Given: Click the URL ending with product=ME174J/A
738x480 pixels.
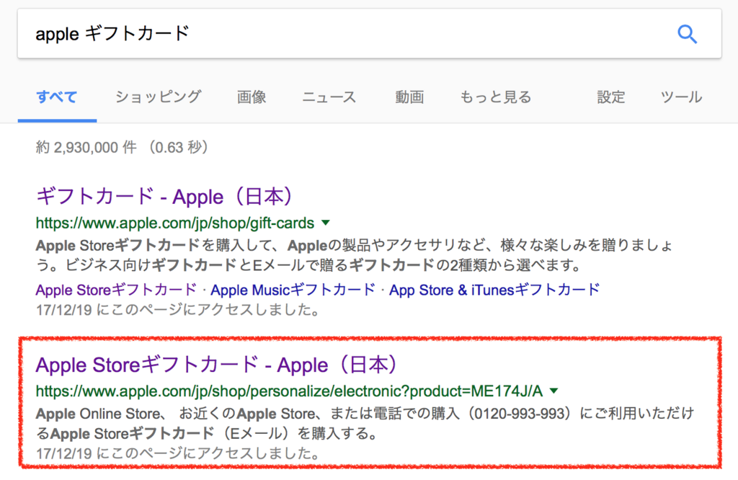Looking at the screenshot, I should tap(290, 391).
